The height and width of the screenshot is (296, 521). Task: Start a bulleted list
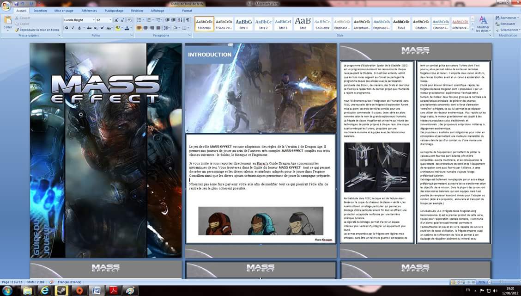140,20
